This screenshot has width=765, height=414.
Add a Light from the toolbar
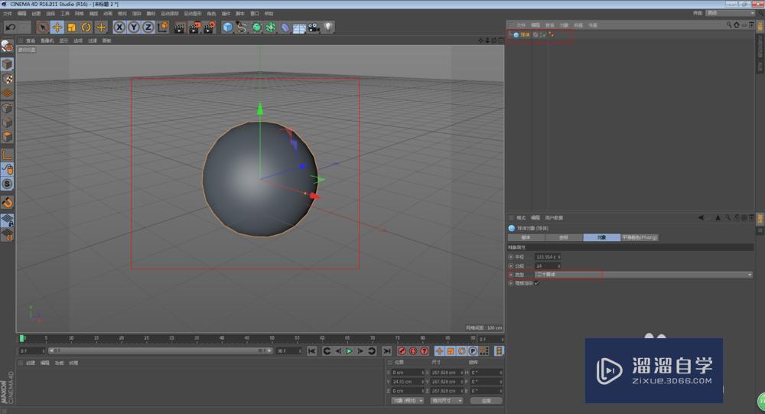(x=328, y=28)
